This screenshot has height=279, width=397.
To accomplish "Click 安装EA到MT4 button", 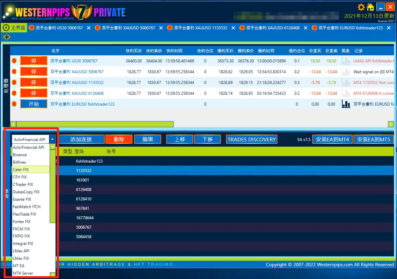I will click(x=332, y=139).
